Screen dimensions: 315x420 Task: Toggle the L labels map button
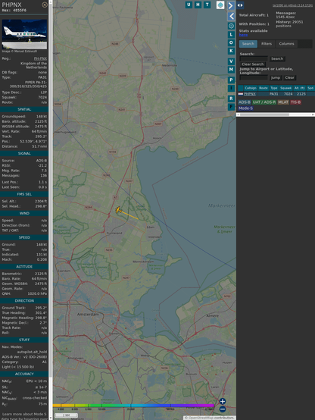click(231, 35)
